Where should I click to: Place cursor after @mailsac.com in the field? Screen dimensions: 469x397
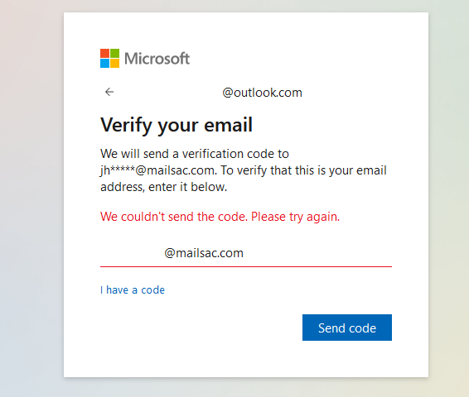tap(244, 253)
